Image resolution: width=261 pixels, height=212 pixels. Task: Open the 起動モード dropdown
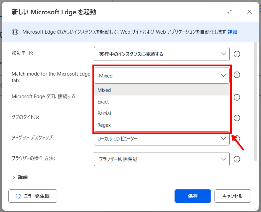pos(162,54)
